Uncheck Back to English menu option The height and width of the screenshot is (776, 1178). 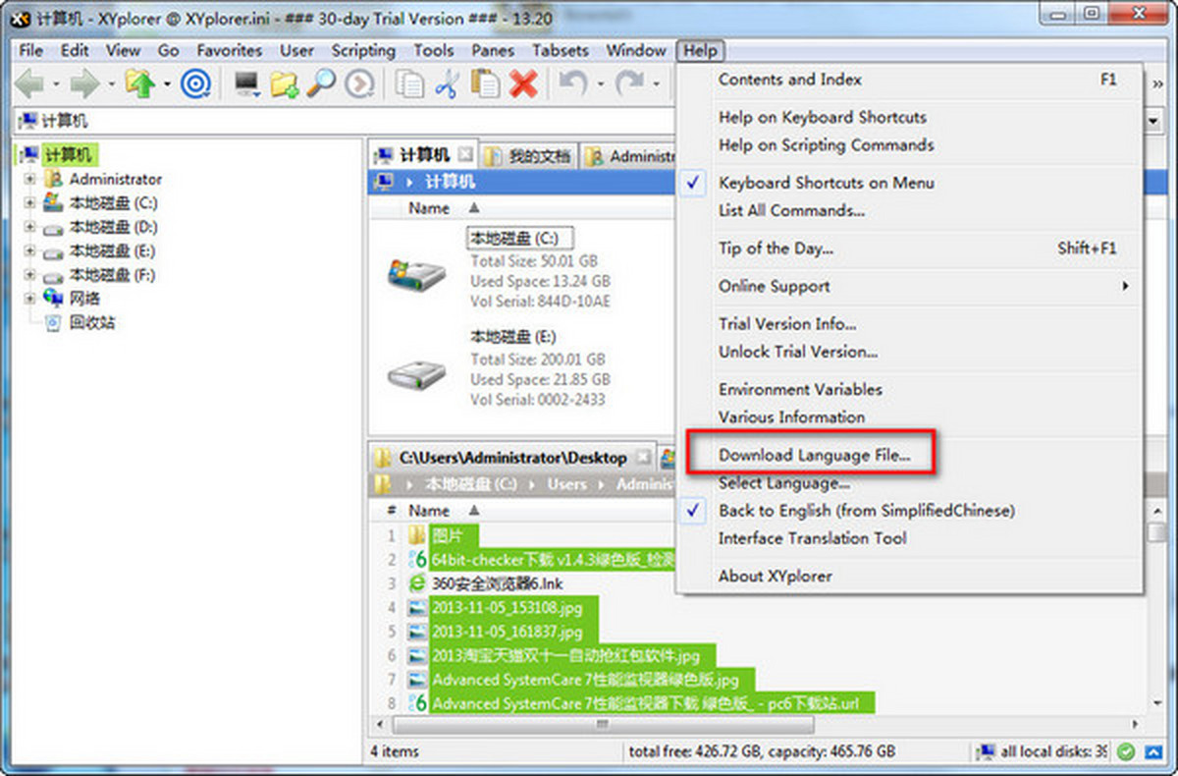(x=866, y=511)
